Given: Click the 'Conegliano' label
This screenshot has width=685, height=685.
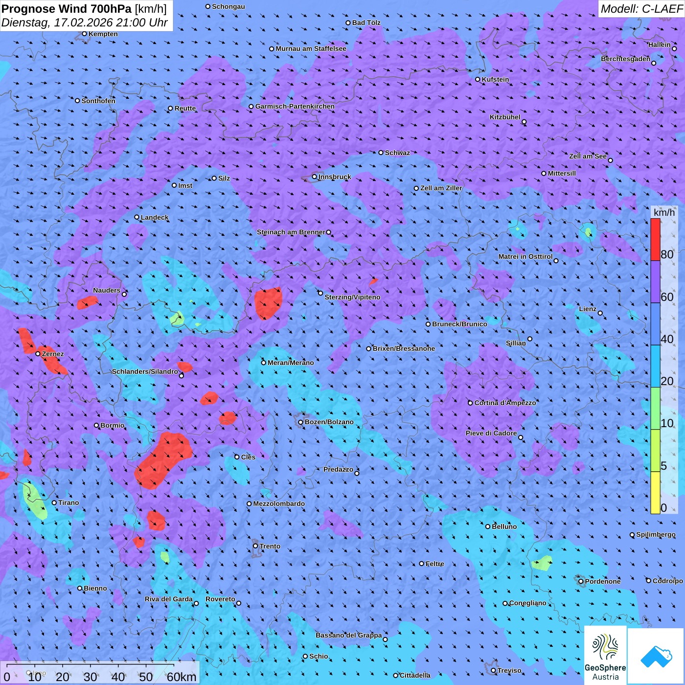Looking at the screenshot, I should tap(528, 603).
